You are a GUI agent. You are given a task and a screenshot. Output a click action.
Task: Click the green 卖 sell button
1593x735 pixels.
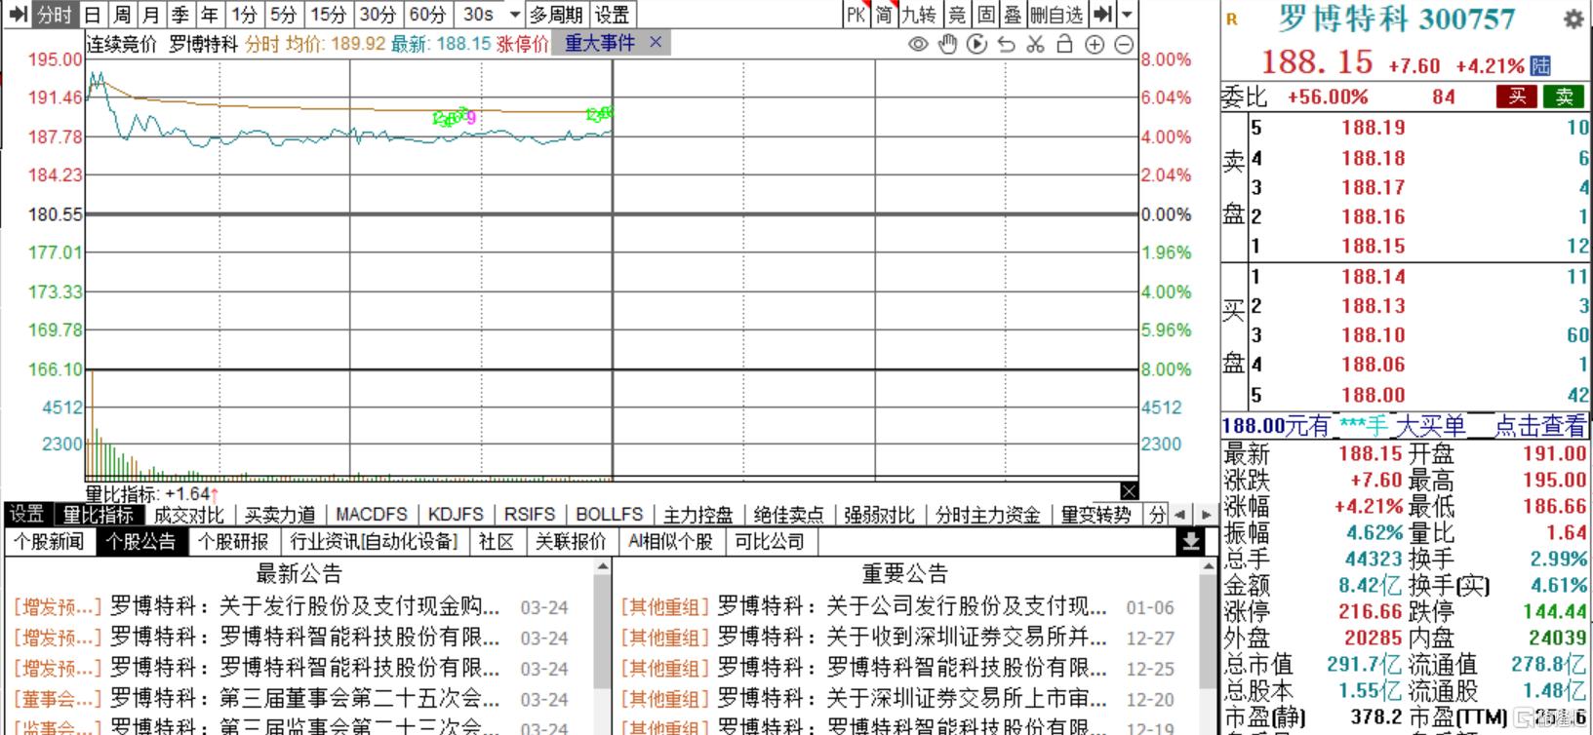1564,97
